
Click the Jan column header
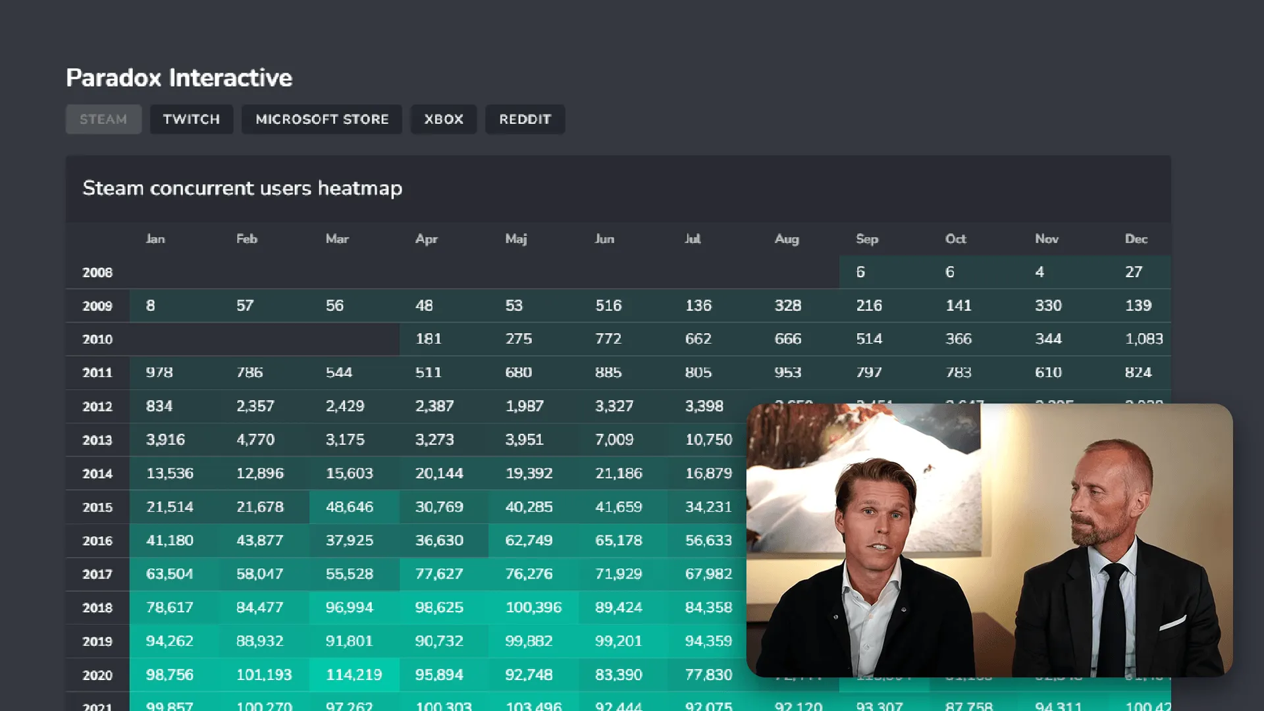click(155, 239)
